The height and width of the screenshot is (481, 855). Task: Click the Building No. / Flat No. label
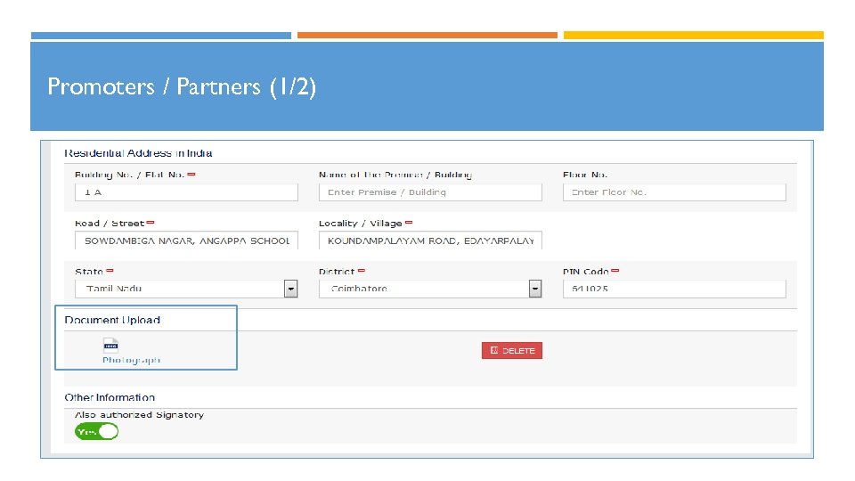[130, 175]
